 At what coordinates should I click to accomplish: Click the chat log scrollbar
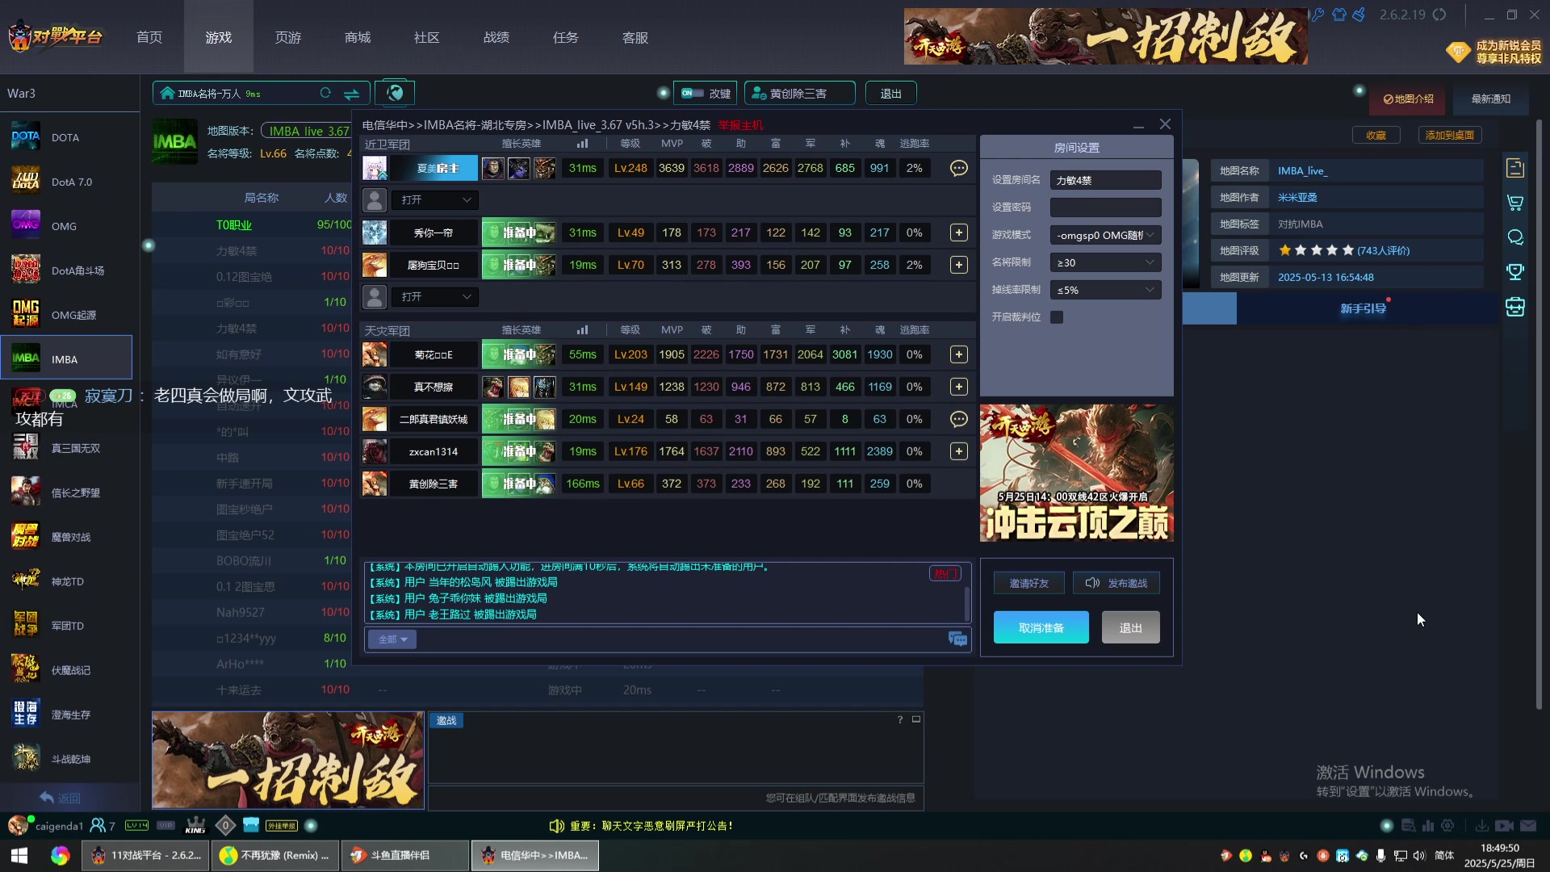[966, 602]
